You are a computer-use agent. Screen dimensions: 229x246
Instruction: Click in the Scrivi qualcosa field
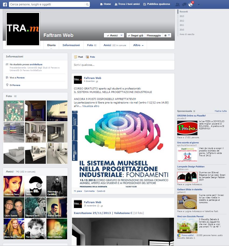coord(123,65)
